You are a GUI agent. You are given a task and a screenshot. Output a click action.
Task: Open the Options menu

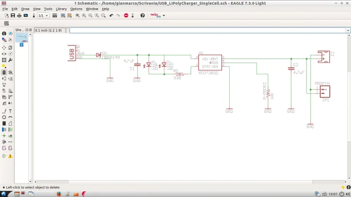(76, 9)
